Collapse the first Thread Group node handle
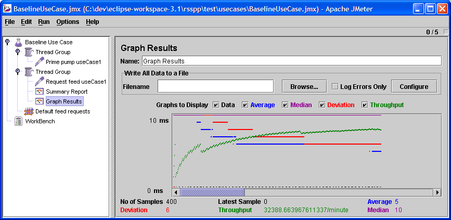The image size is (451, 220). point(18,52)
